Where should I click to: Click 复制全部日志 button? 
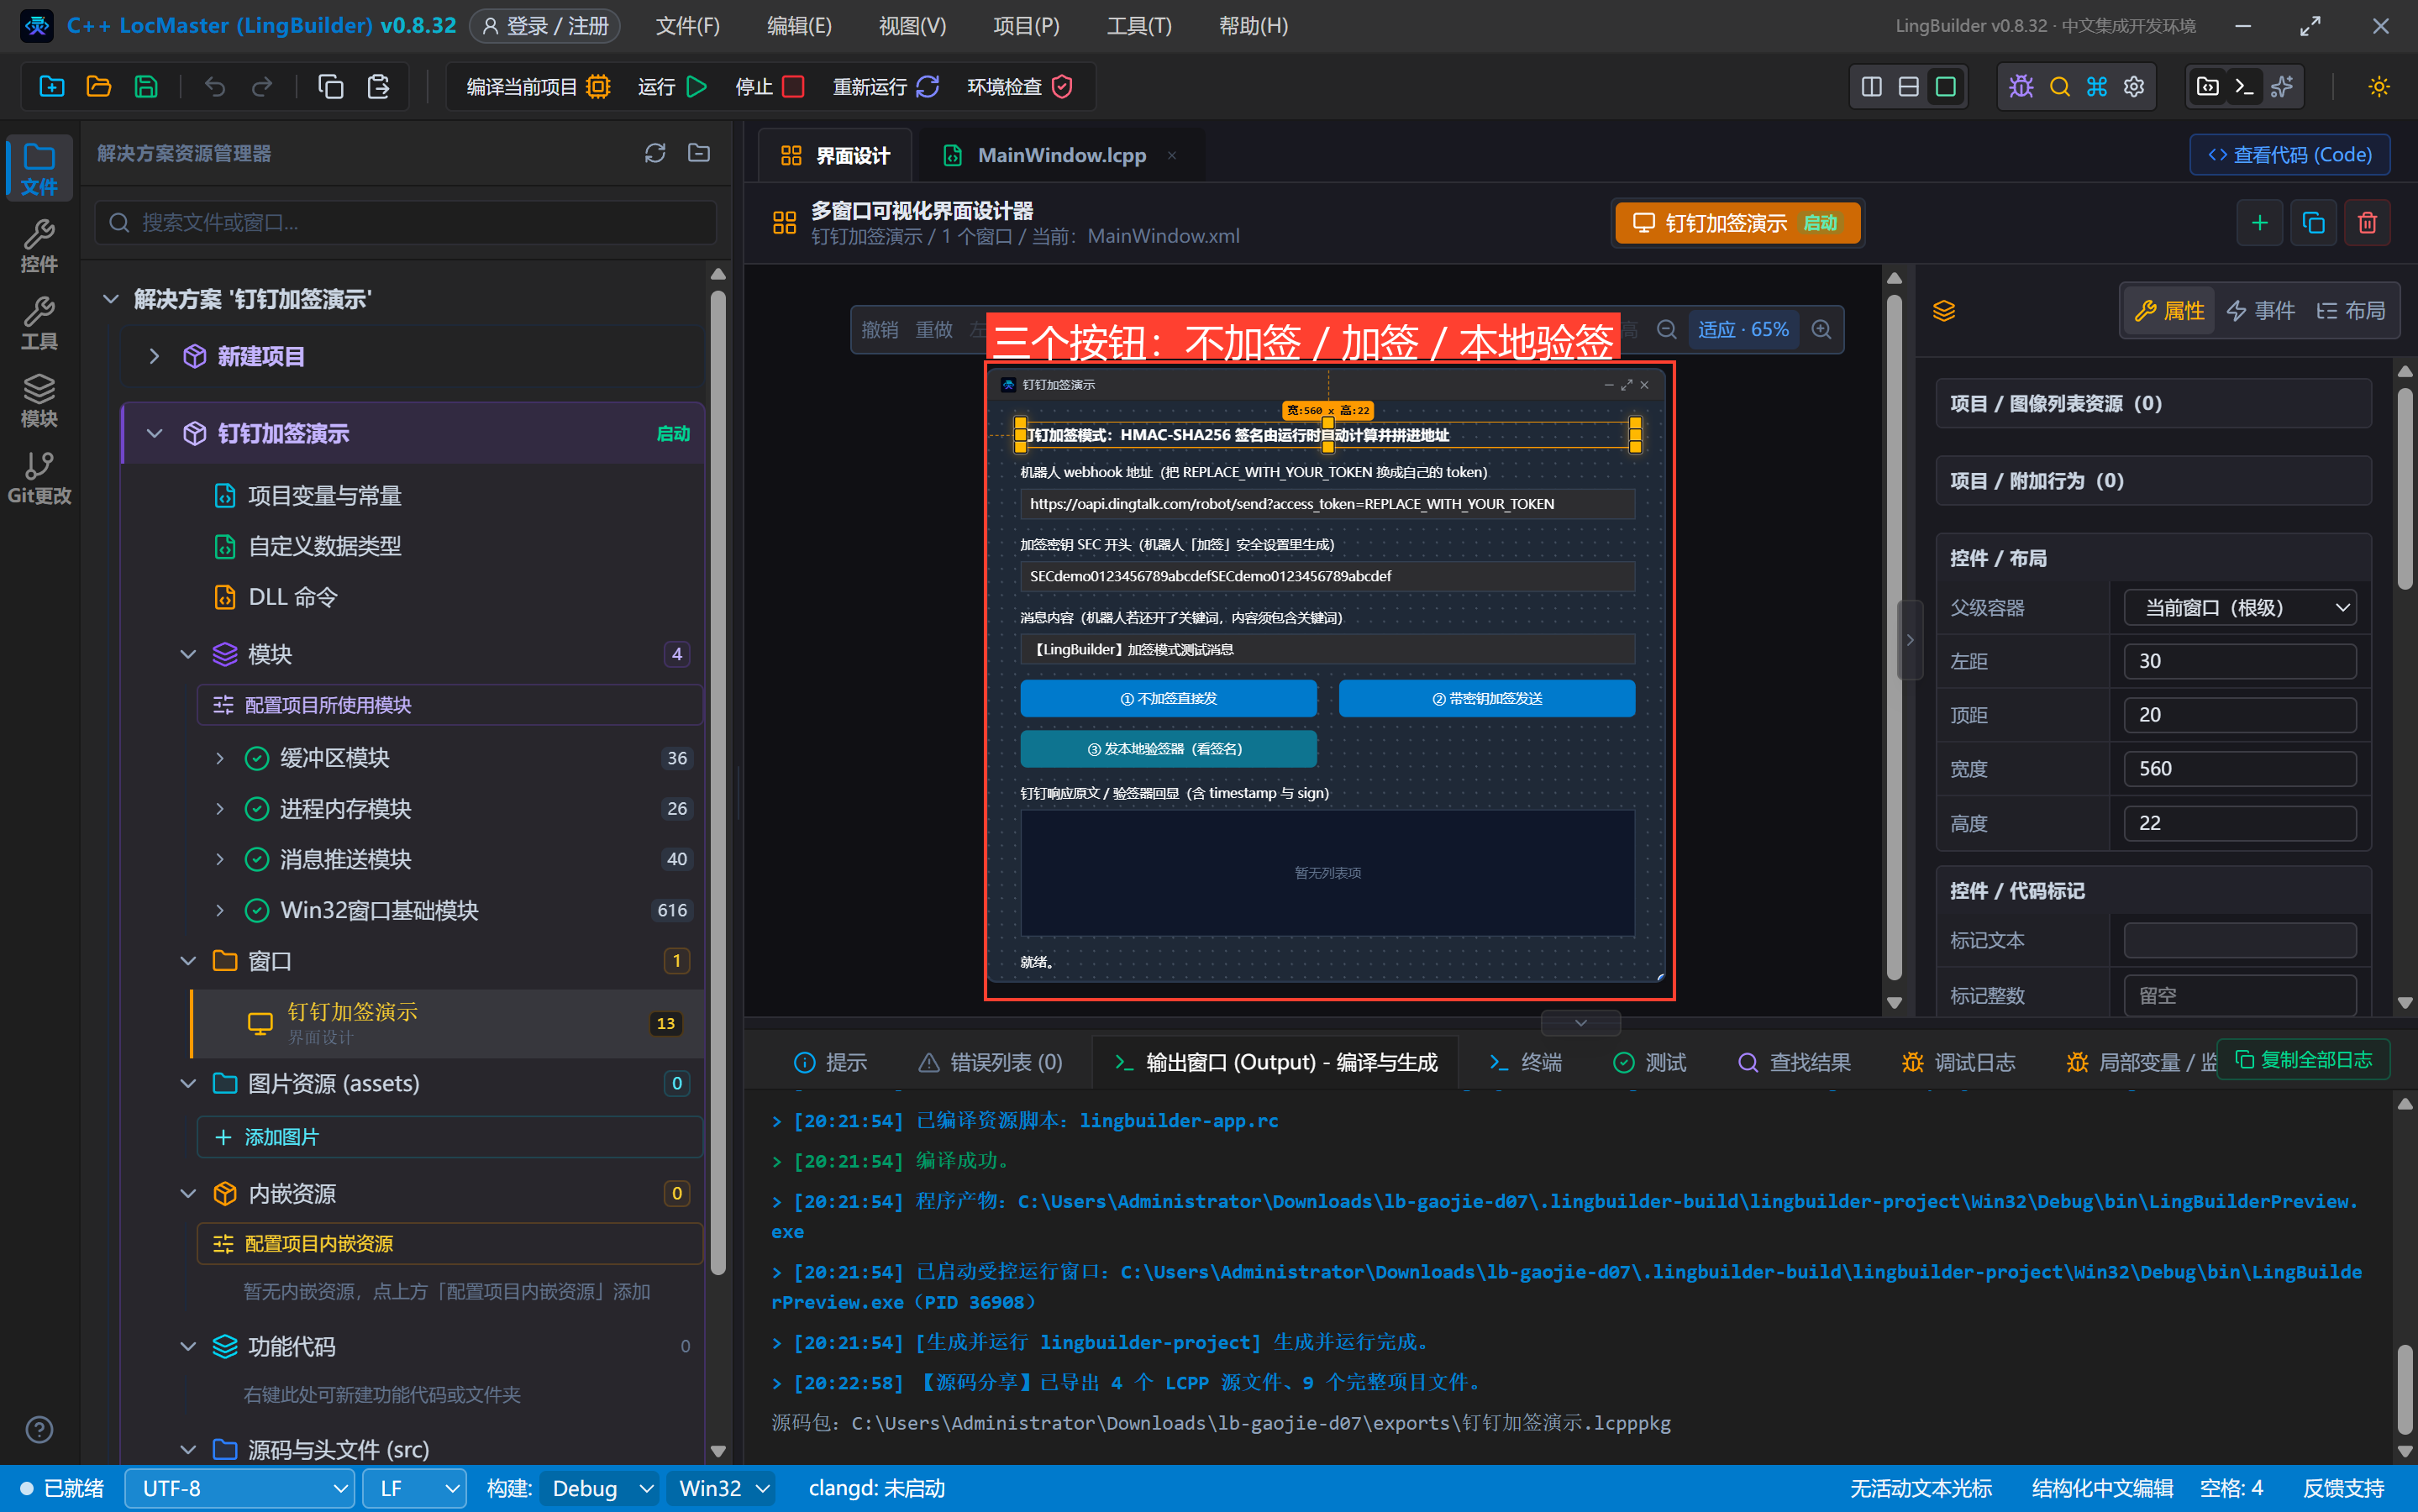(2303, 1060)
